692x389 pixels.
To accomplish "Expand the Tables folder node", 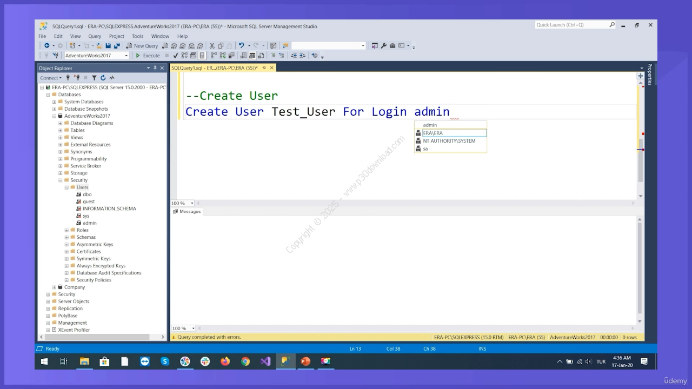I will tap(61, 130).
